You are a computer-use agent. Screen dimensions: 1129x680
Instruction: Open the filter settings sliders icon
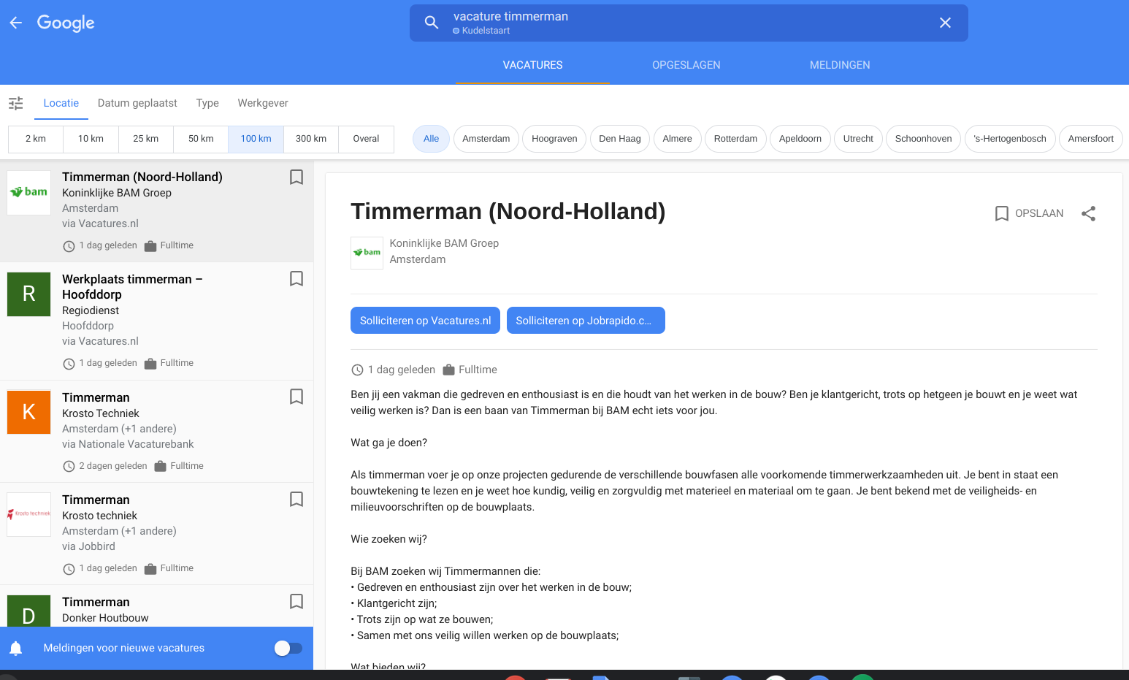(16, 103)
